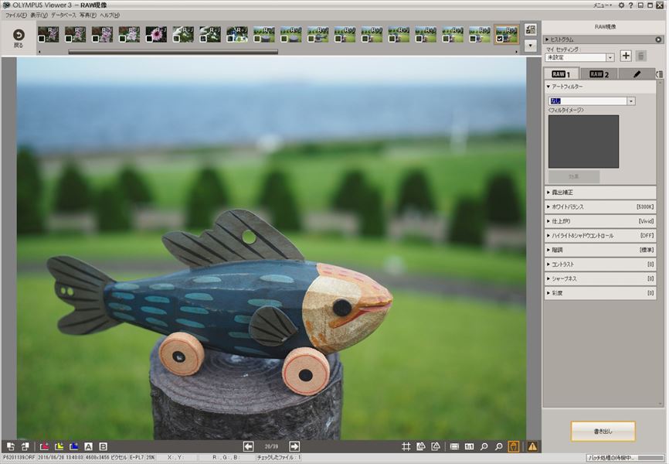Open the データベース menu
The height and width of the screenshot is (464, 669).
pos(63,15)
